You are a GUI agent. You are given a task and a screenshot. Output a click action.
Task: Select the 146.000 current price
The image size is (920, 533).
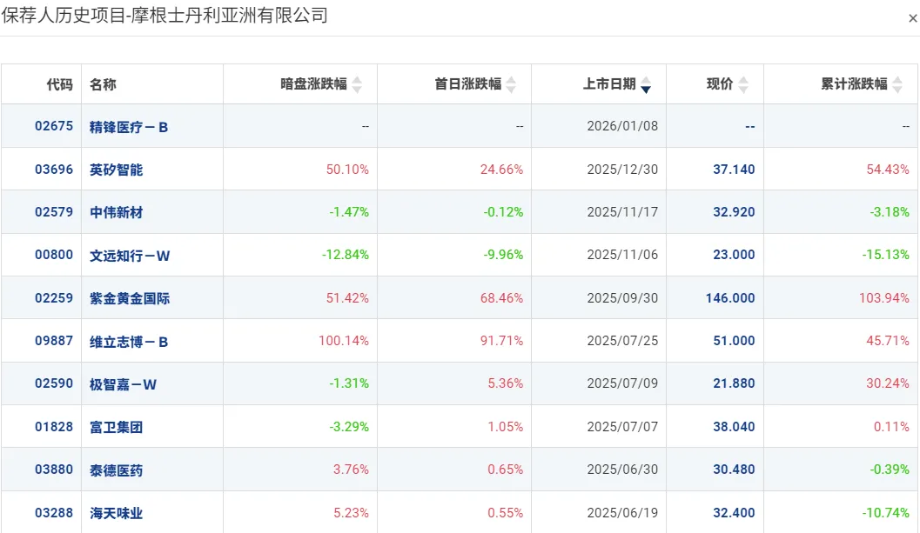point(730,298)
